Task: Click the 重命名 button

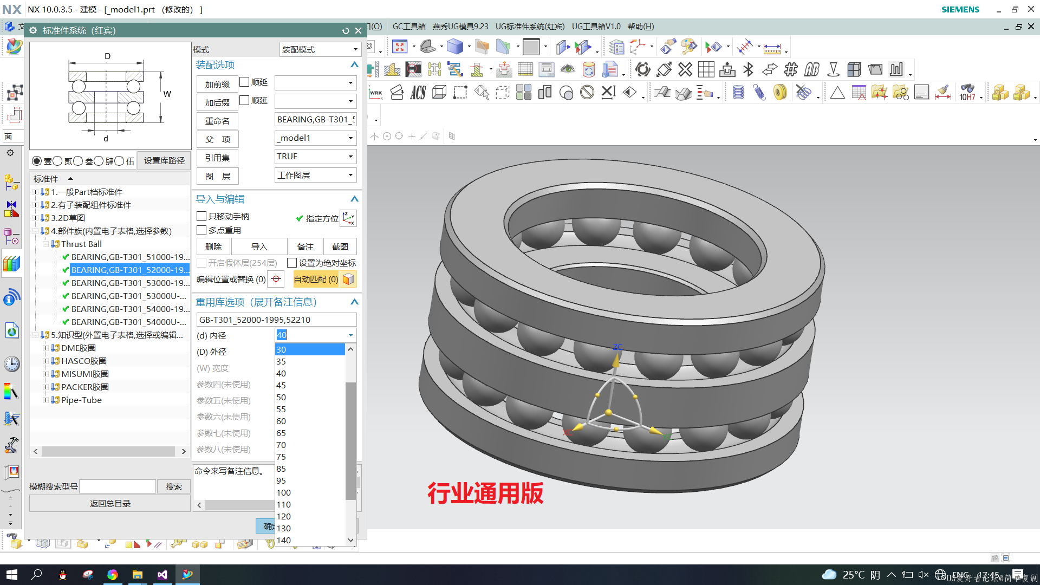Action: [217, 121]
